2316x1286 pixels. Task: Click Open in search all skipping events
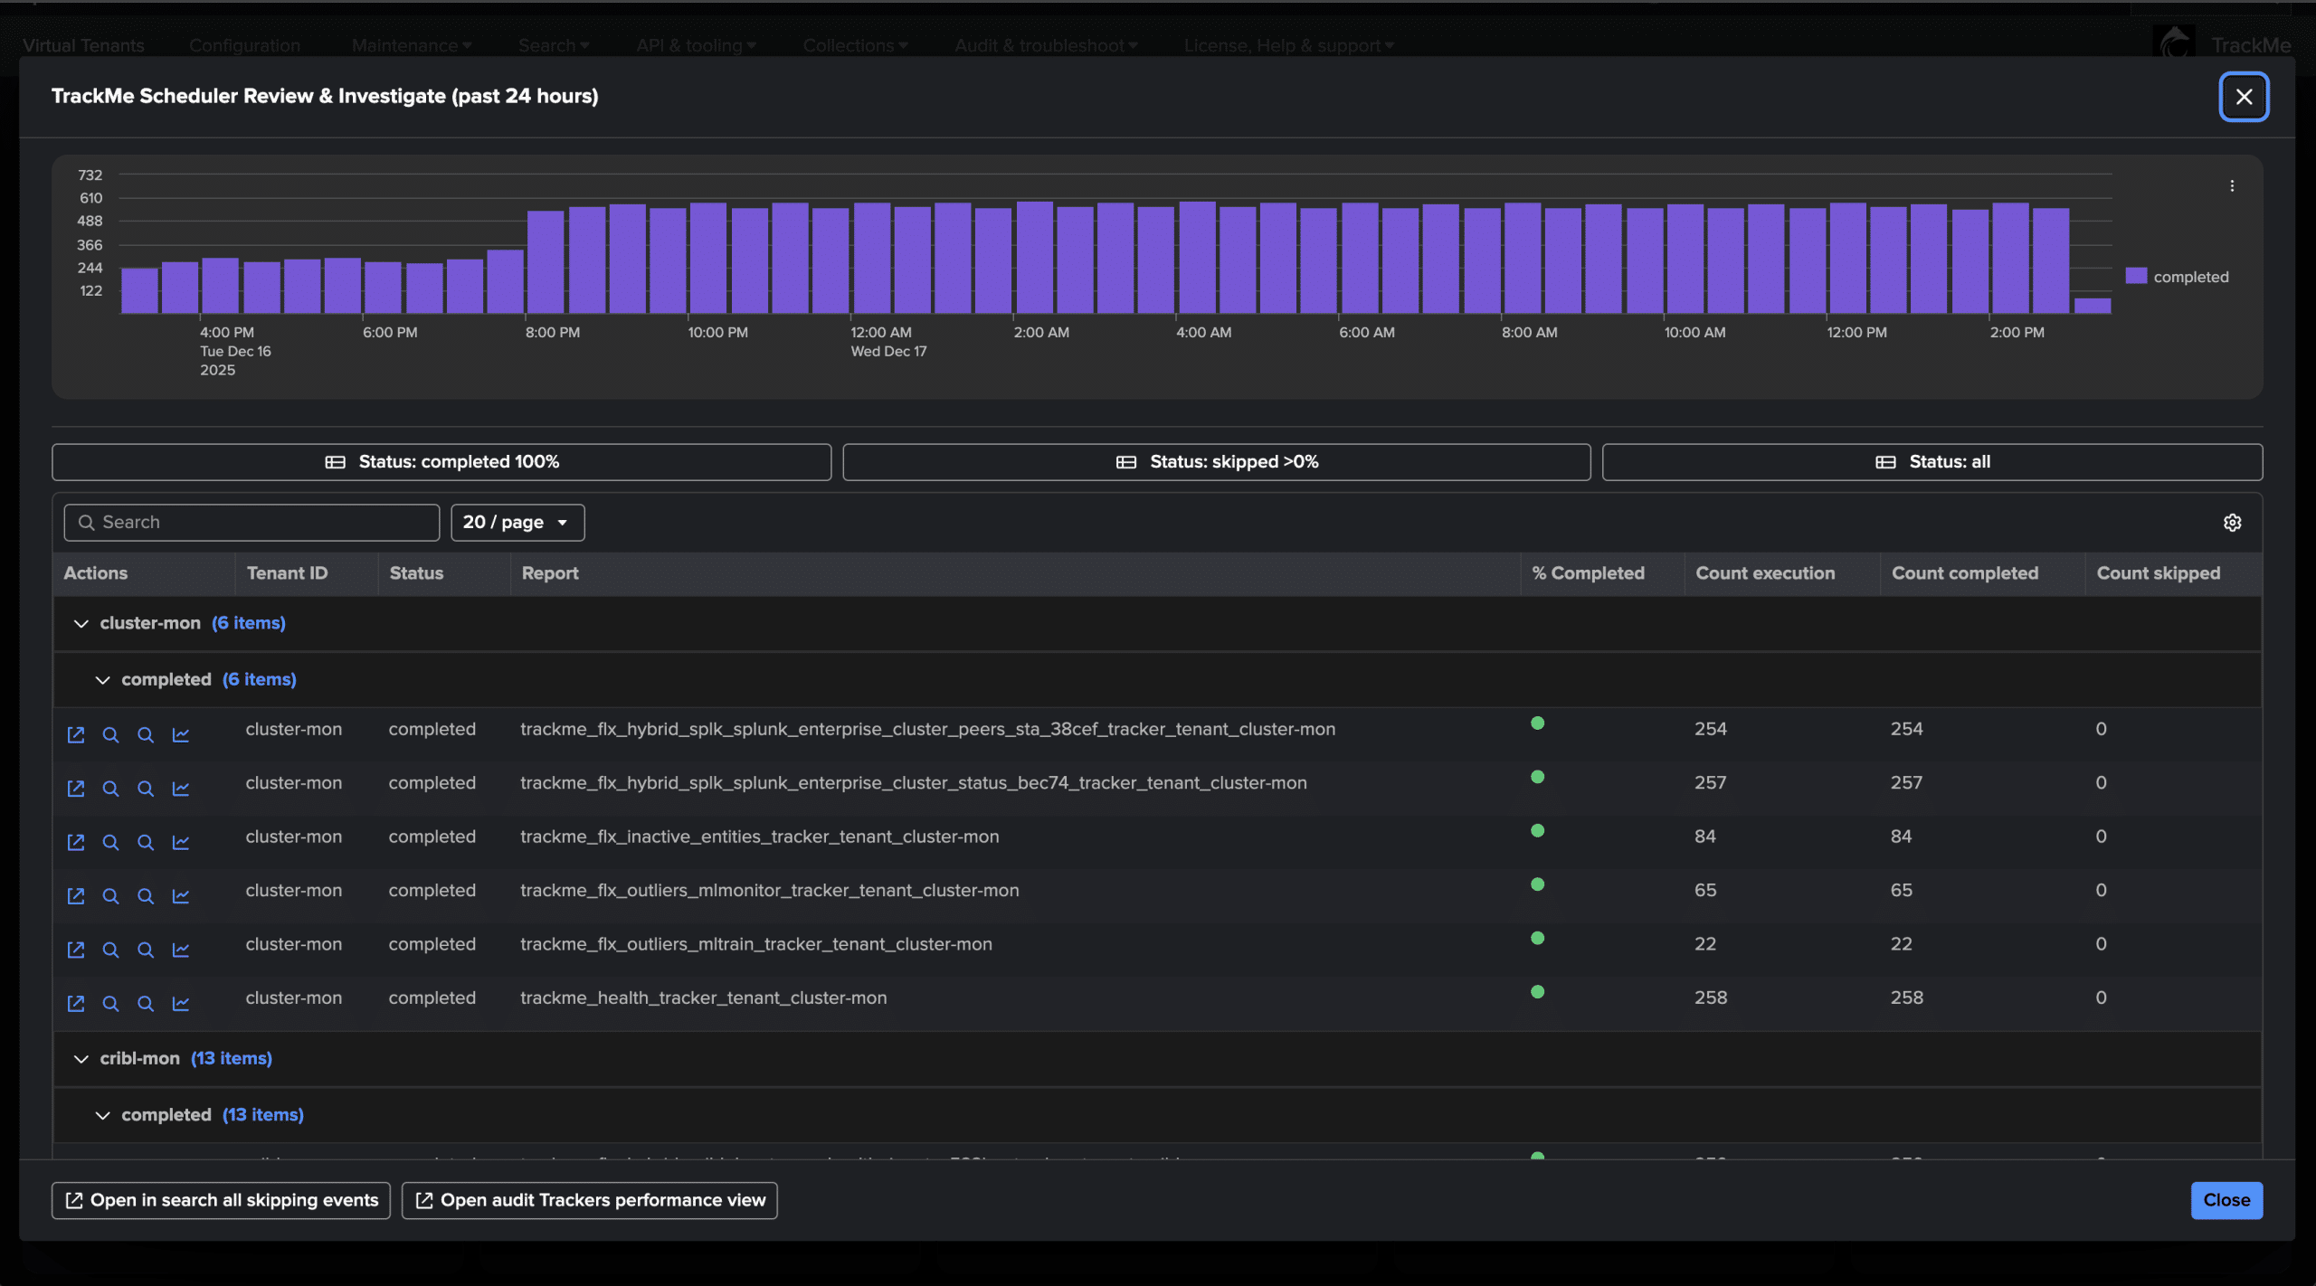tap(221, 1200)
